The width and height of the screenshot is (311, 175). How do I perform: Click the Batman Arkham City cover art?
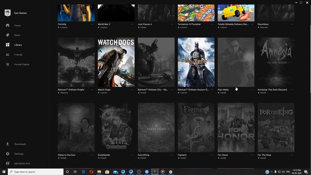coord(156,62)
